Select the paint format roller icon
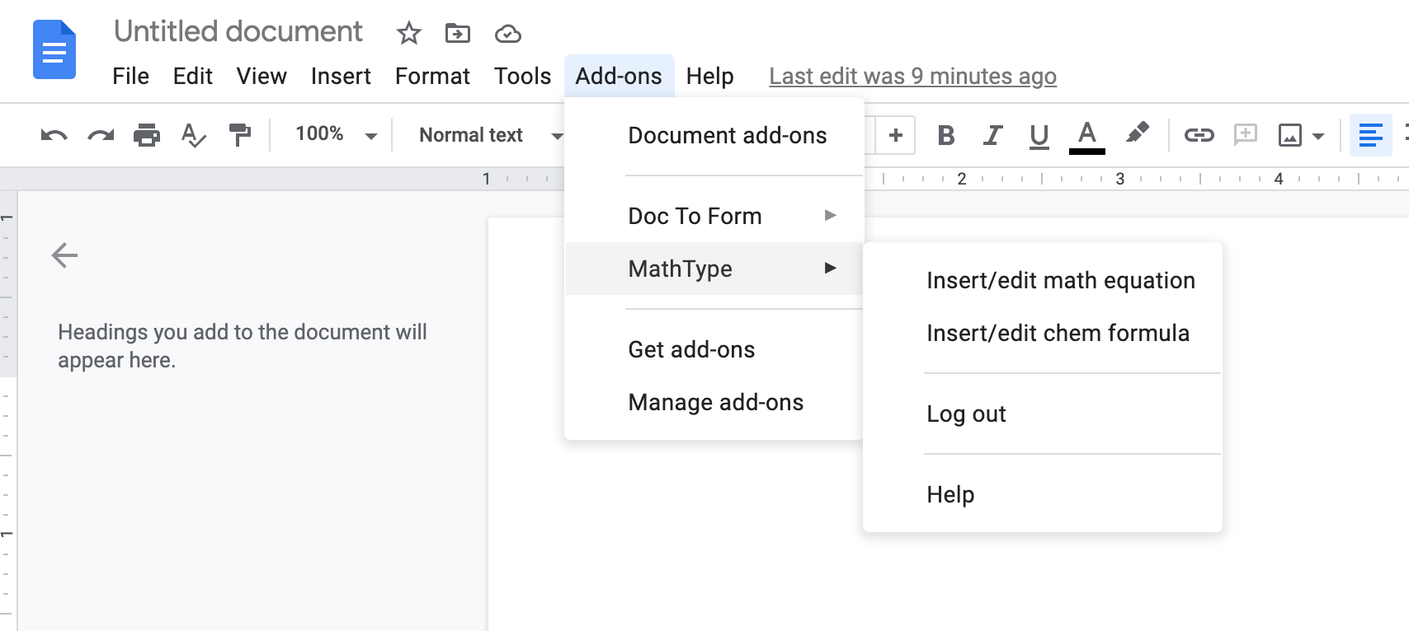 click(x=240, y=135)
